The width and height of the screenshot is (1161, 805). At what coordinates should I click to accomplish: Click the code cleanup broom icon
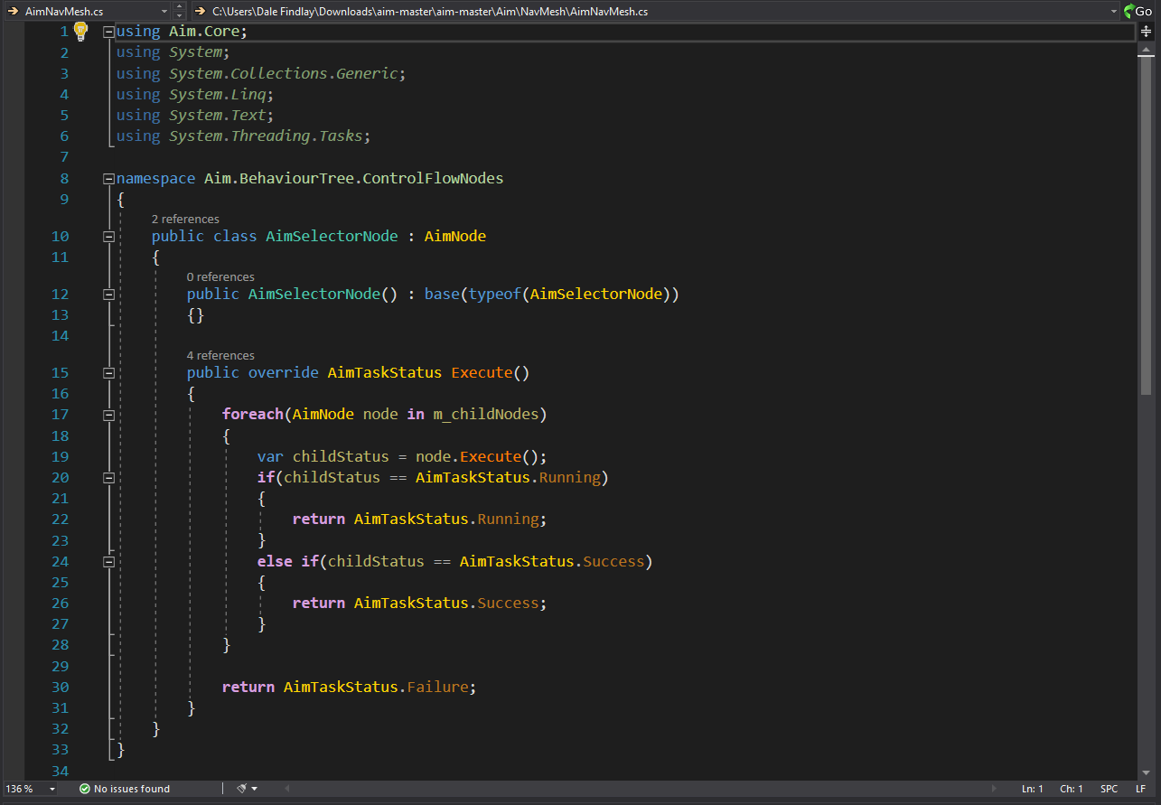(241, 789)
